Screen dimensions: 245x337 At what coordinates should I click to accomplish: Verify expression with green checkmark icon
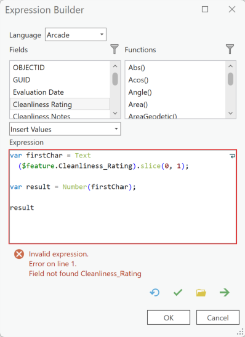click(178, 293)
